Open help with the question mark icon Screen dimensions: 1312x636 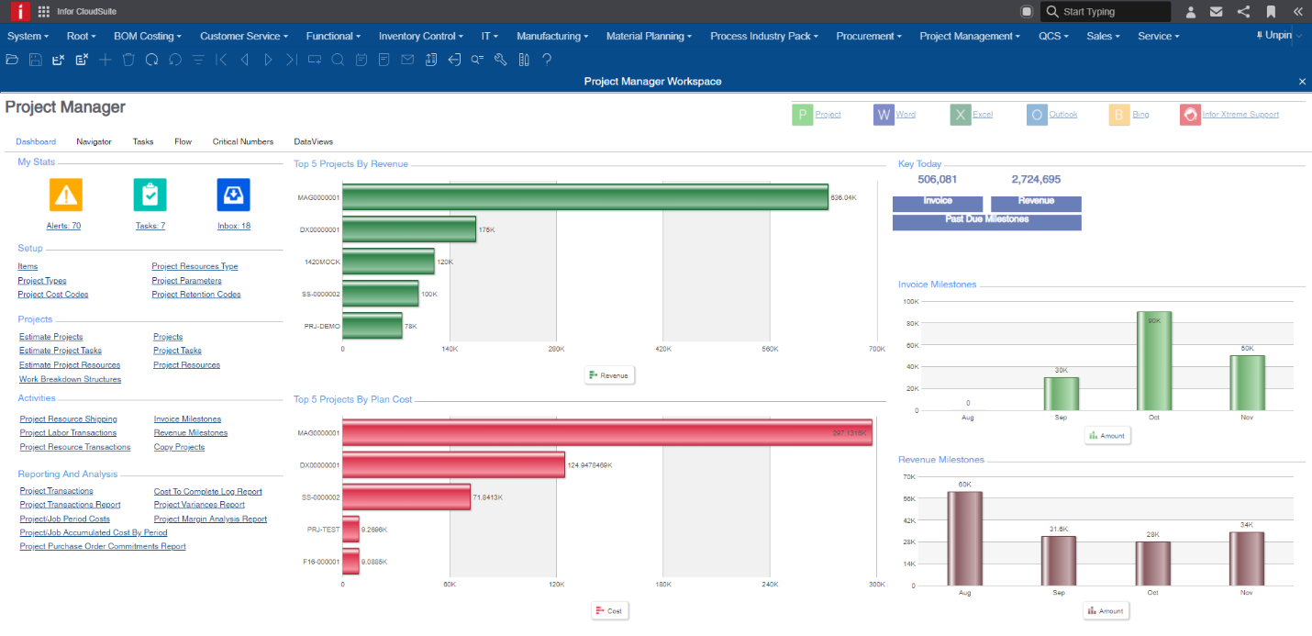(x=547, y=60)
